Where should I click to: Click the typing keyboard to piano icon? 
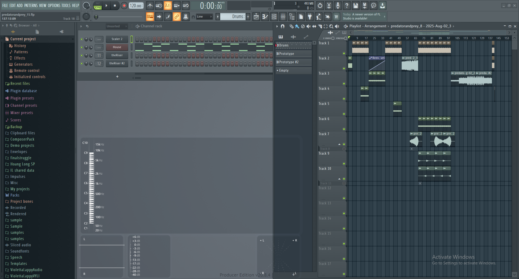tap(150, 17)
